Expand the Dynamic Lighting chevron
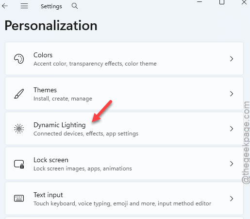The height and width of the screenshot is (219, 250). point(232,129)
